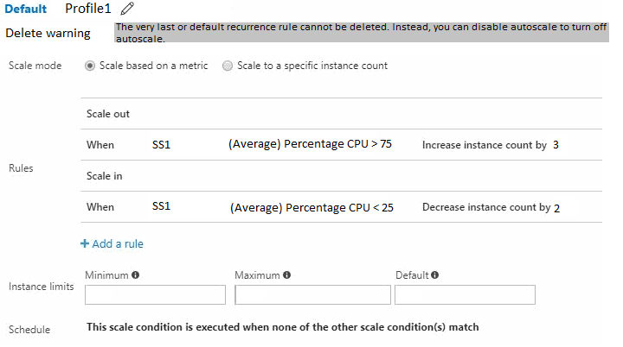
Task: Click the plus icon before Add a rule
Action: 85,243
